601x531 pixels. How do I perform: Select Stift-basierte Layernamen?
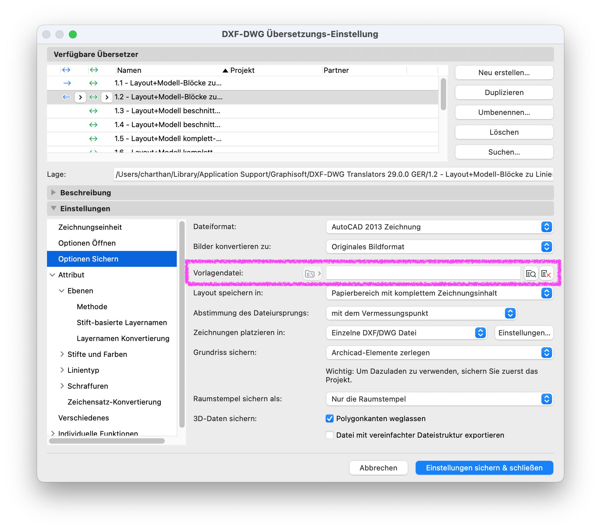(x=112, y=322)
